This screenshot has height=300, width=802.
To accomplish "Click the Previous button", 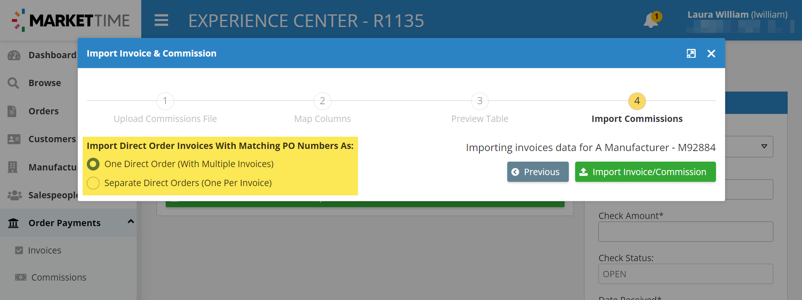I will tap(538, 172).
